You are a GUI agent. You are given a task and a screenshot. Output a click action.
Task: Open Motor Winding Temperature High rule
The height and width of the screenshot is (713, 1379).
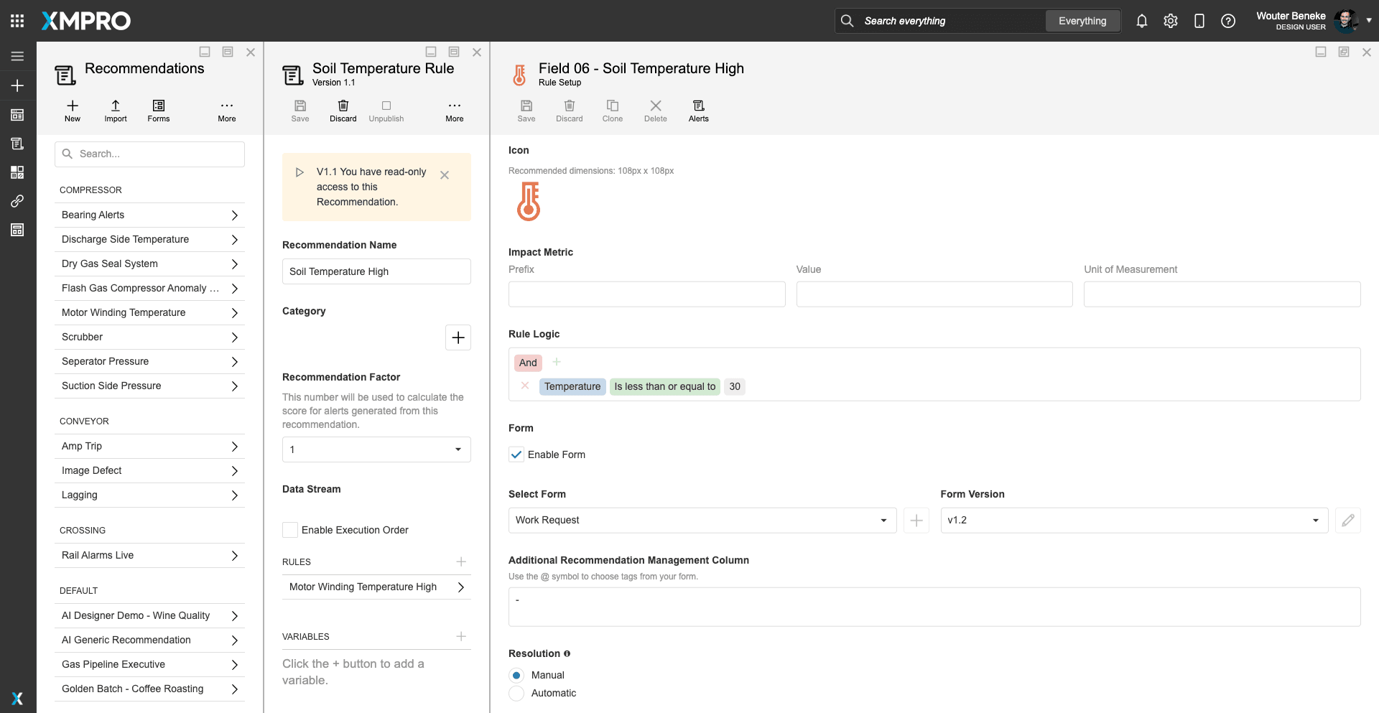(x=376, y=587)
